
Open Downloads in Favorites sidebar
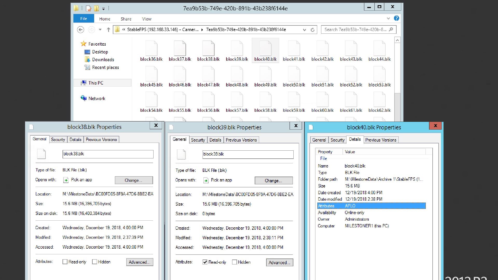(x=103, y=60)
